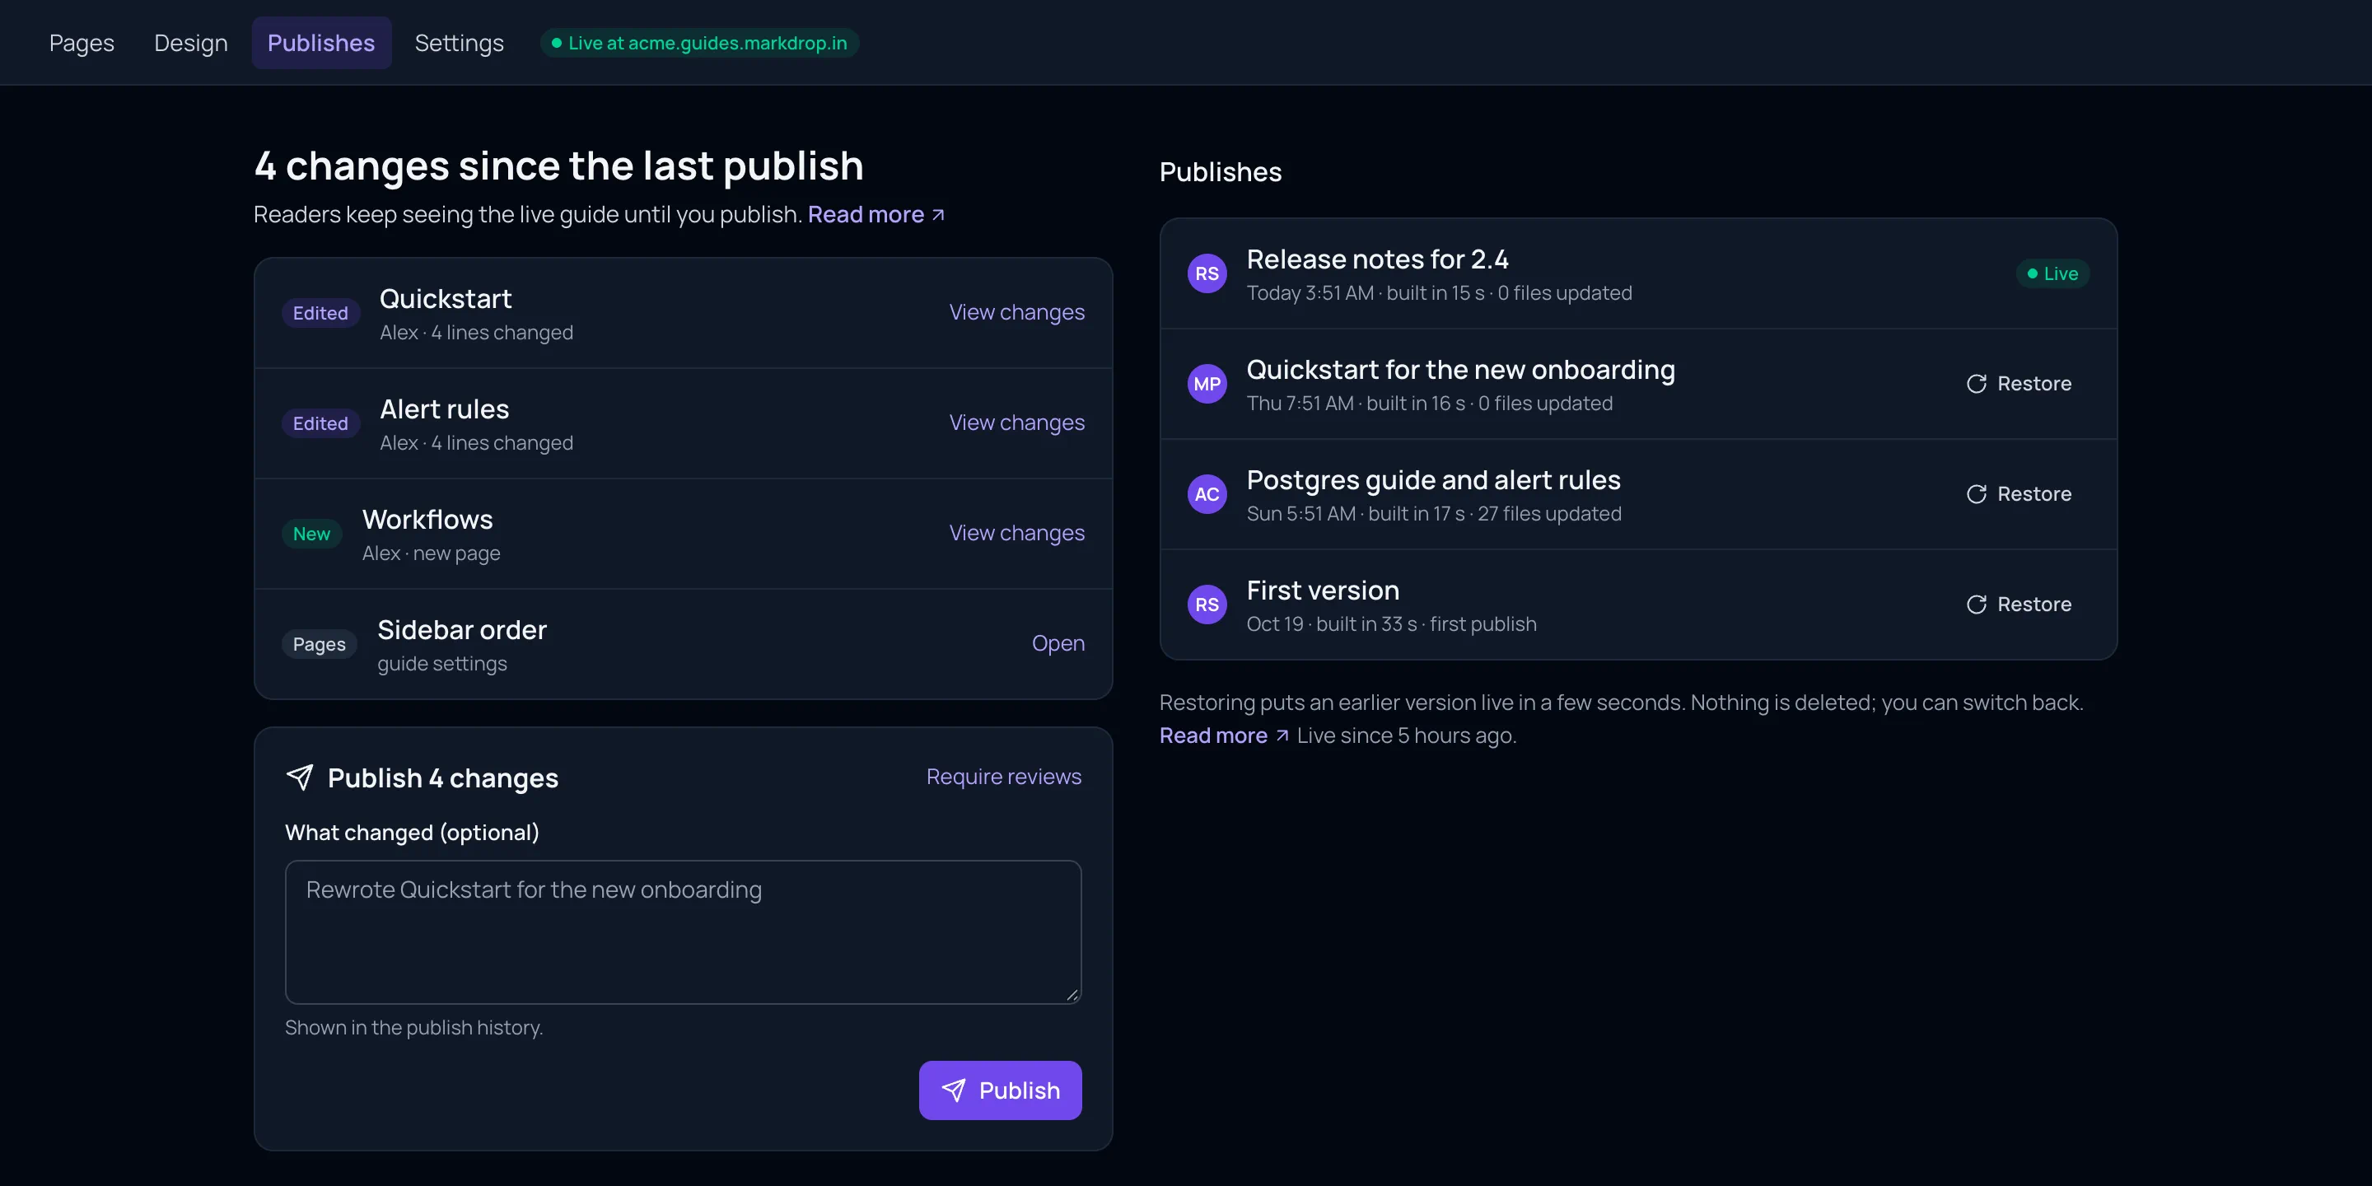Image resolution: width=2372 pixels, height=1186 pixels.
Task: Click the RS avatar on Release notes for 2.4
Action: (x=1207, y=273)
